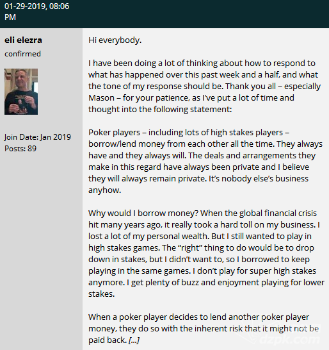The height and width of the screenshot is (350, 329).
Task: Click the 'confirmed' user title
Action: point(22,54)
